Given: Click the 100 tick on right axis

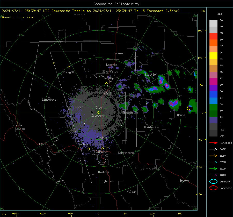Looking at the screenshot, I should (200, 58).
